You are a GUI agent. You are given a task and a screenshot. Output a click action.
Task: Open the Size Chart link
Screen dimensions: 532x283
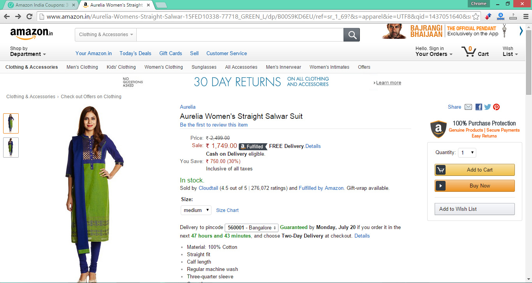[227, 210]
